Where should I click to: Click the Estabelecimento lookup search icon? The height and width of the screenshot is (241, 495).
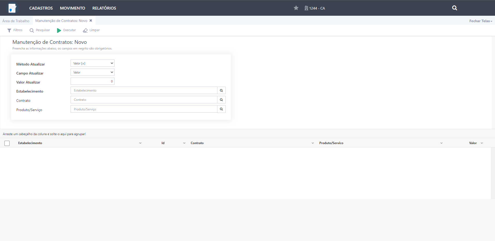222,90
